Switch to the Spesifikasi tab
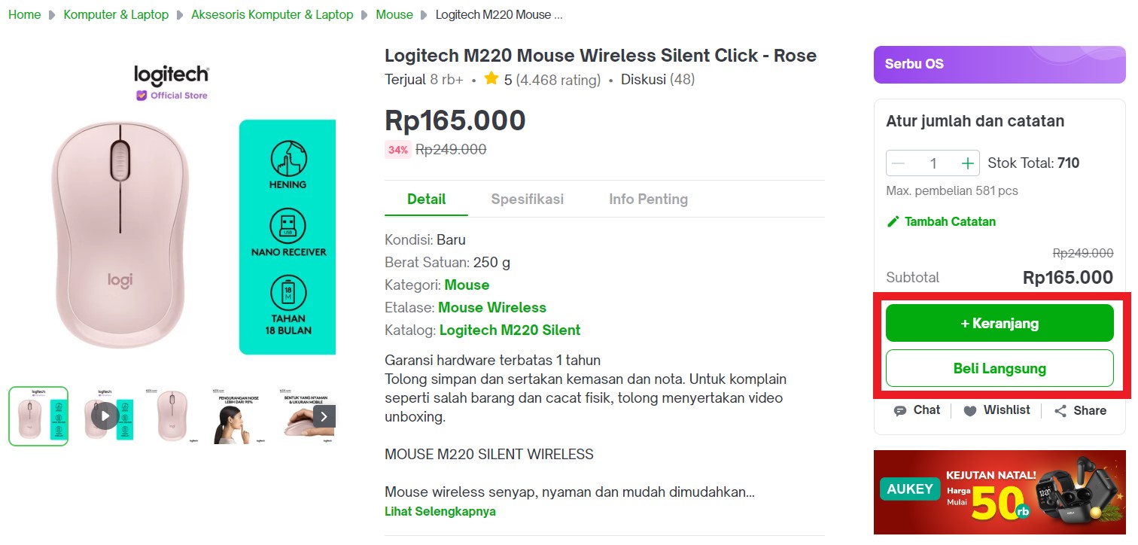1138x545 pixels. tap(527, 199)
